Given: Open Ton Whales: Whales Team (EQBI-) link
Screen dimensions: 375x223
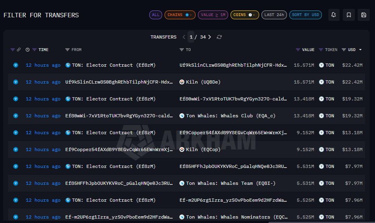Looking at the screenshot, I should click(x=231, y=183).
